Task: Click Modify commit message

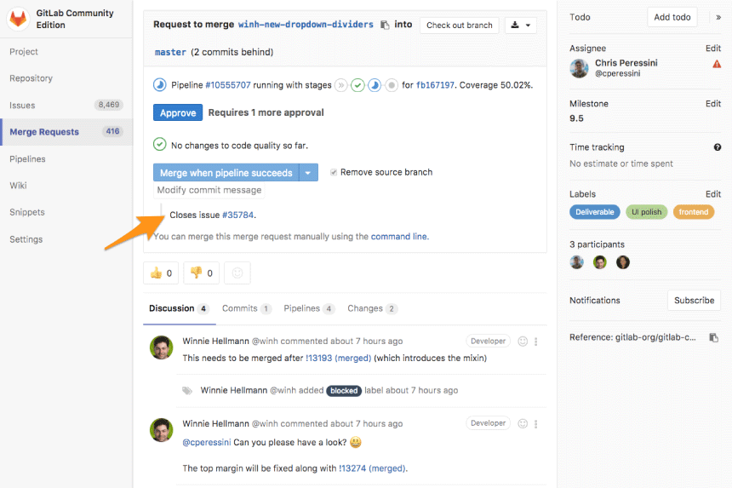Action: [x=209, y=190]
